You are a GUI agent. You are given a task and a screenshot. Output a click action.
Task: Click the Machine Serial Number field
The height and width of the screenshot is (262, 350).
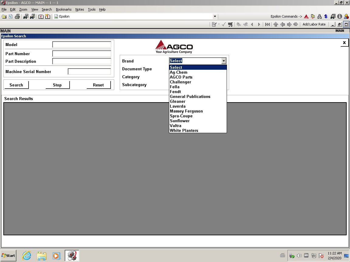(x=89, y=71)
